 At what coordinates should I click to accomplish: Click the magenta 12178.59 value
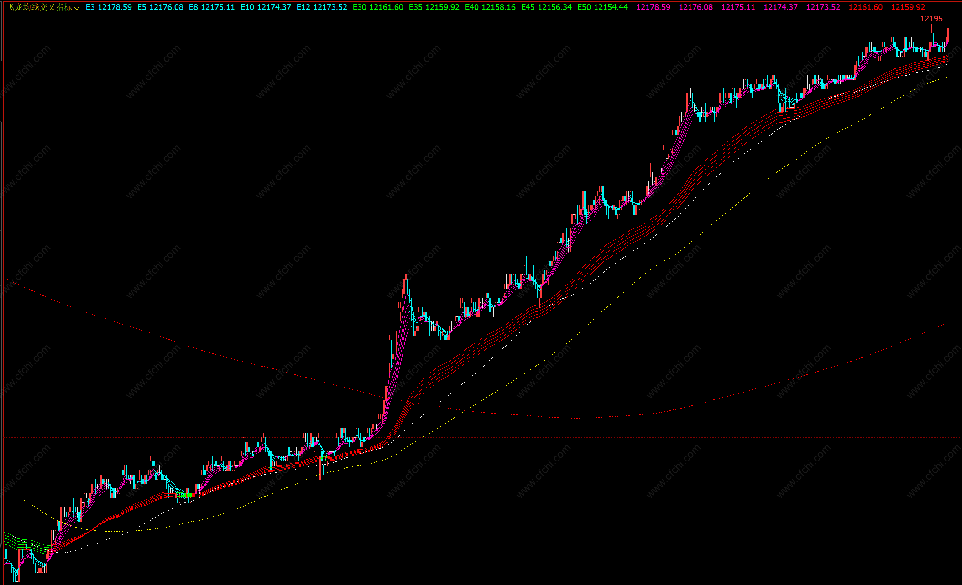point(653,7)
